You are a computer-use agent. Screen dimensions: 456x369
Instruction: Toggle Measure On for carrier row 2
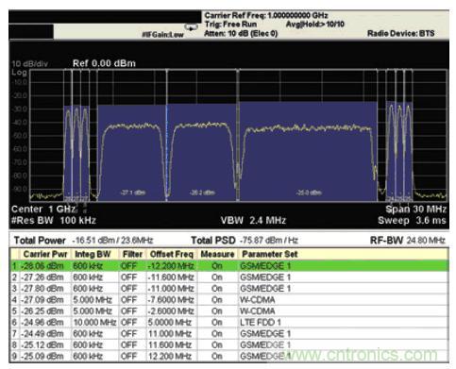[217, 277]
